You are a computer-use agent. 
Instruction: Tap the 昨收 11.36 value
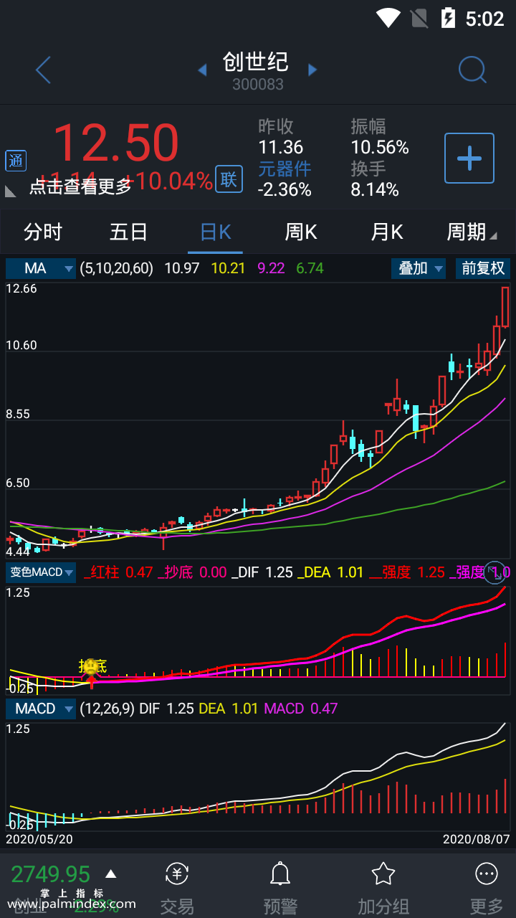pos(281,148)
